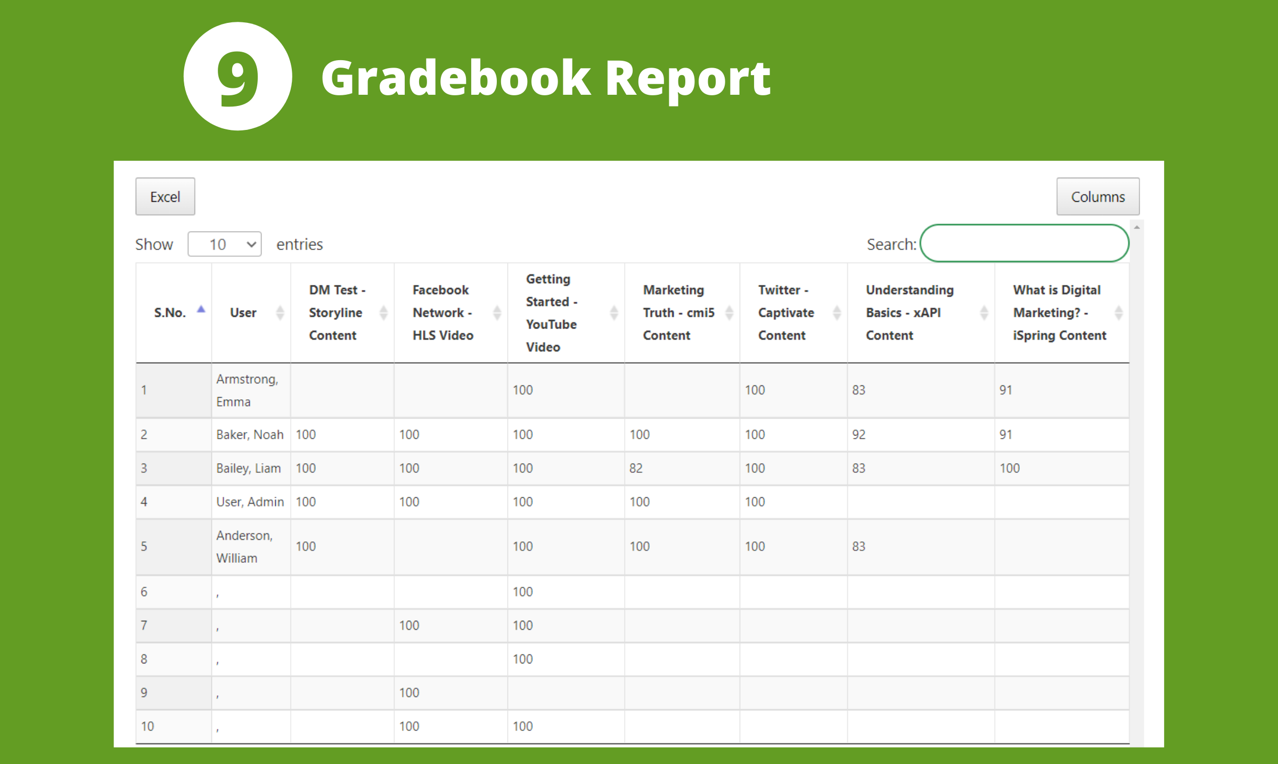This screenshot has width=1278, height=764.
Task: Click Bailey Liam's 82 Marketing score
Action: click(x=636, y=469)
